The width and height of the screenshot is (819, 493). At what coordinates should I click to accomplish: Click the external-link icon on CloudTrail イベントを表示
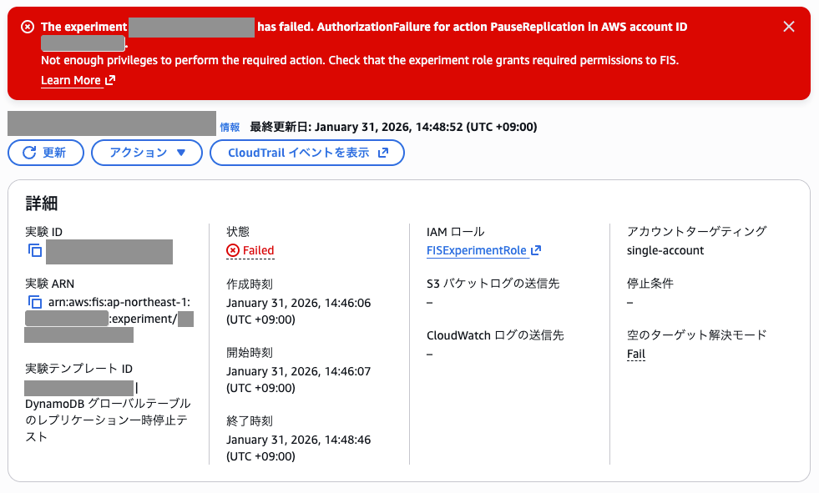tap(383, 153)
